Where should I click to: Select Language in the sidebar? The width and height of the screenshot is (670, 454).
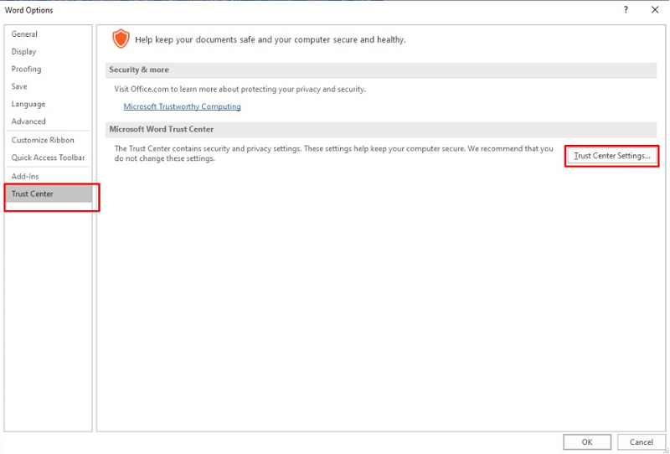(28, 105)
